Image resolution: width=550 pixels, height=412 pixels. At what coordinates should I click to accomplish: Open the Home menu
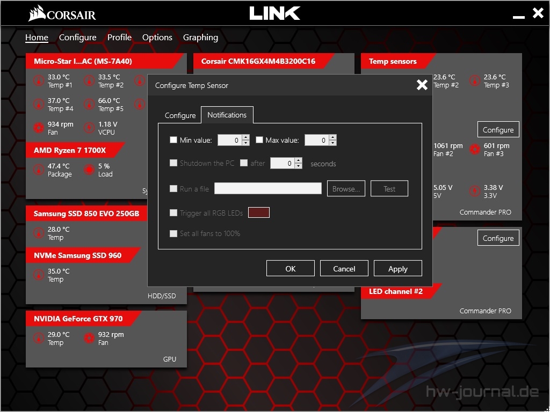[37, 38]
